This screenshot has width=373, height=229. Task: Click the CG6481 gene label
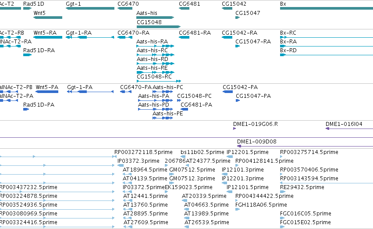pos(189,4)
